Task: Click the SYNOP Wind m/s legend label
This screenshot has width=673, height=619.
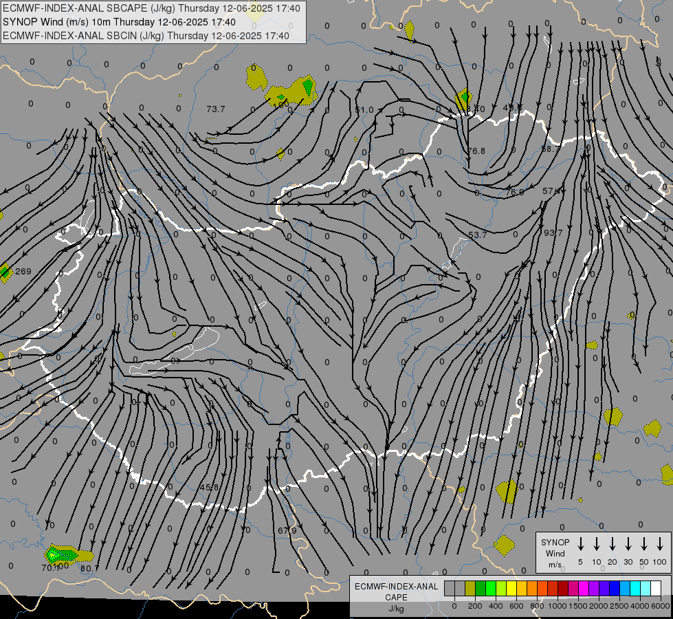Action: pos(555,553)
